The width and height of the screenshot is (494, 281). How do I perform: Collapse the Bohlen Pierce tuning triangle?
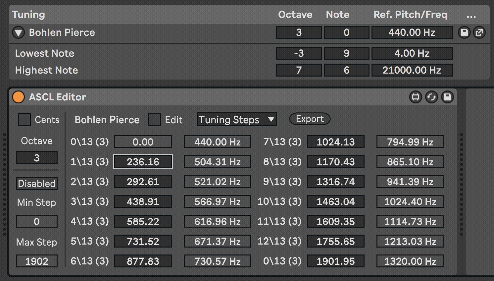(x=19, y=32)
